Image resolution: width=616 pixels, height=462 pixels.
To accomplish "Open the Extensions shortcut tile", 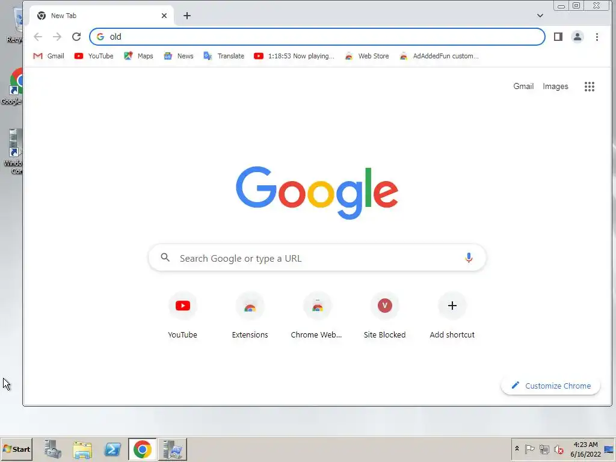I will 250,315.
